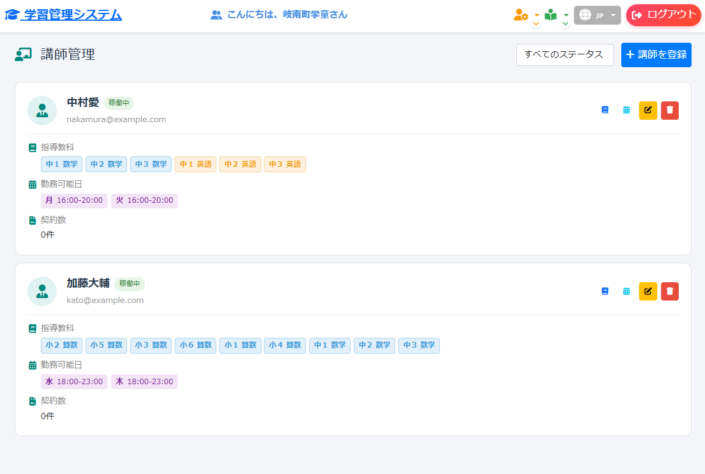This screenshot has height=474, width=705.
Task: Click the 稼働中 badge beside 加藤大輔
Action: (x=130, y=284)
